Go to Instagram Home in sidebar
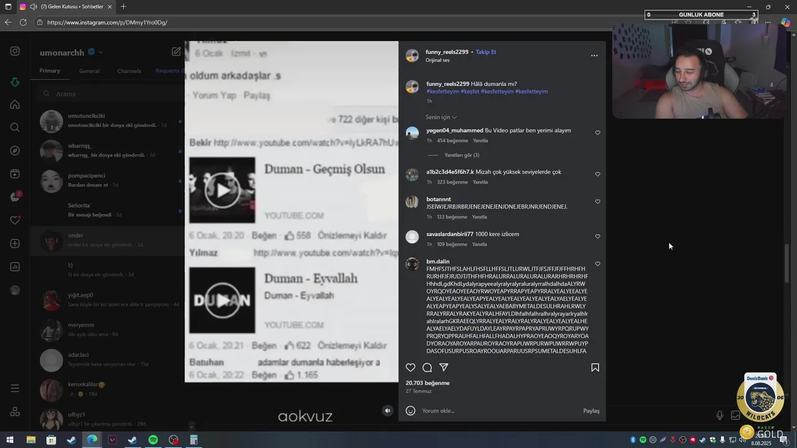The width and height of the screenshot is (797, 448). [x=15, y=105]
